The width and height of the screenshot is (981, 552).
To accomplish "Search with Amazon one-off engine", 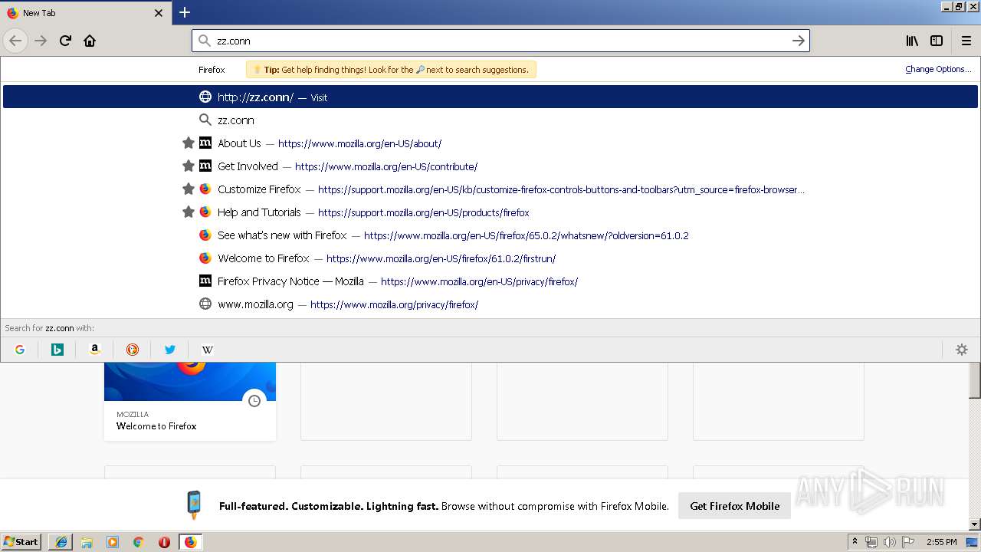I will coord(95,350).
